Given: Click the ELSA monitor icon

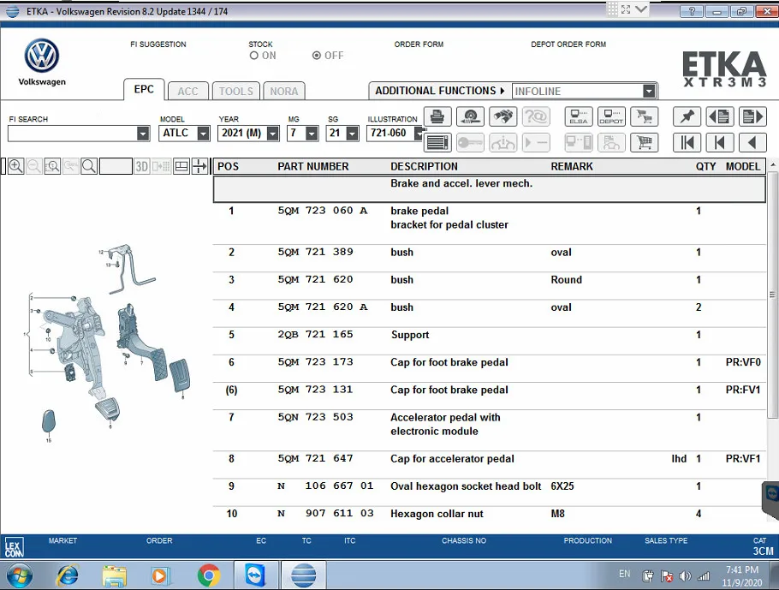Looking at the screenshot, I should pyautogui.click(x=579, y=117).
